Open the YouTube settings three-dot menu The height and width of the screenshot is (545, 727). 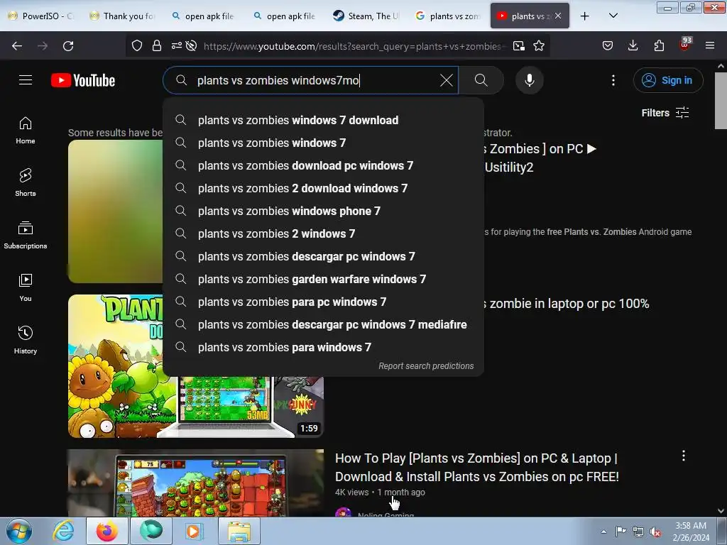(x=613, y=80)
